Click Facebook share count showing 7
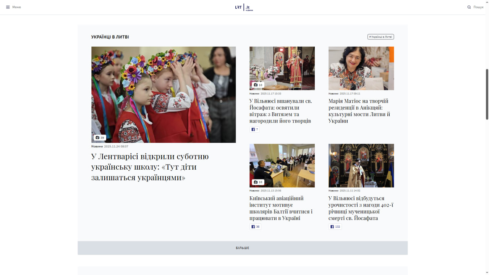The height and width of the screenshot is (275, 489). coord(254,129)
